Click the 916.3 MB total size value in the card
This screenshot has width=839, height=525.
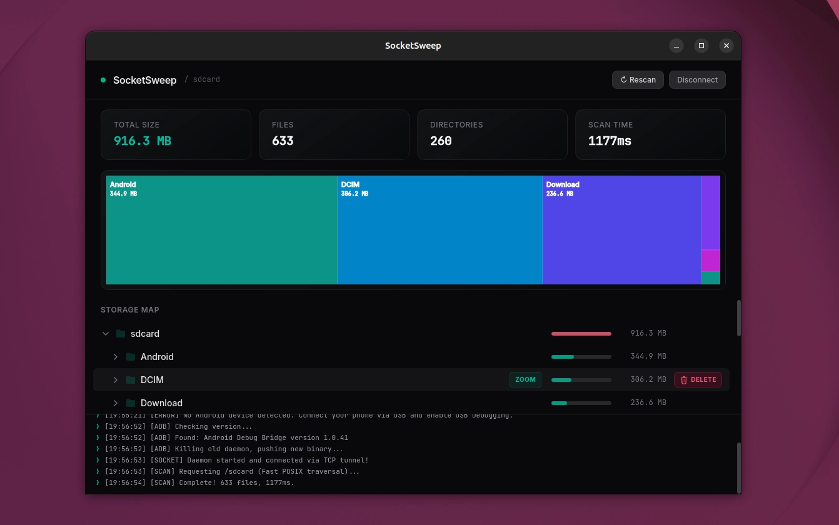point(143,141)
